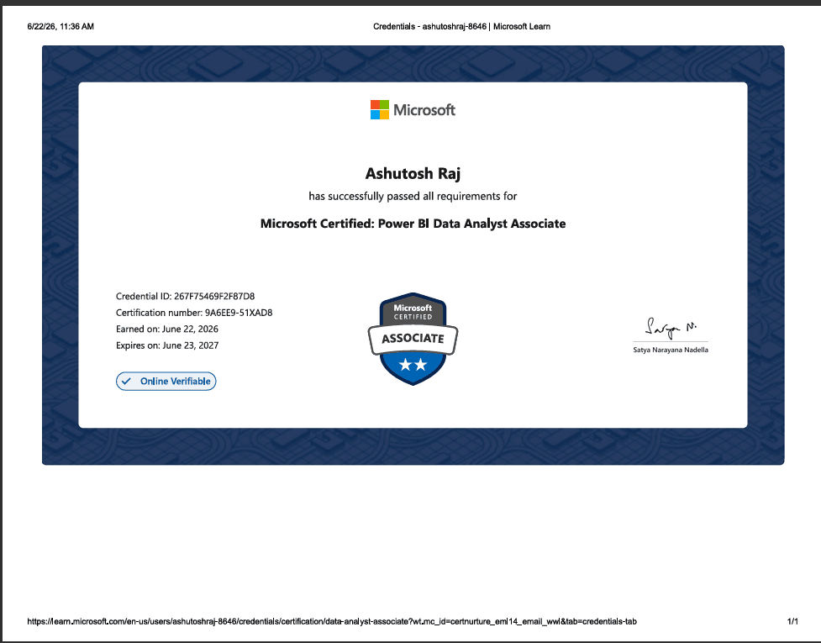Click the Microsoft wordmark text

[424, 110]
